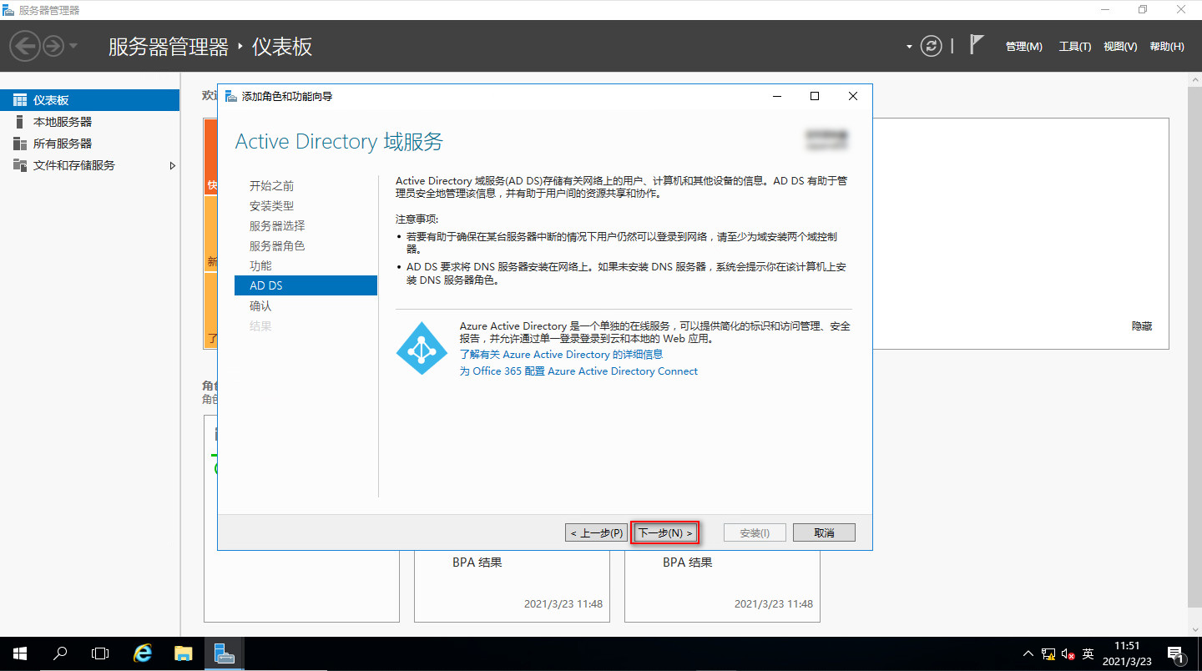
Task: Go to 安装类型 wizard step
Action: point(271,205)
